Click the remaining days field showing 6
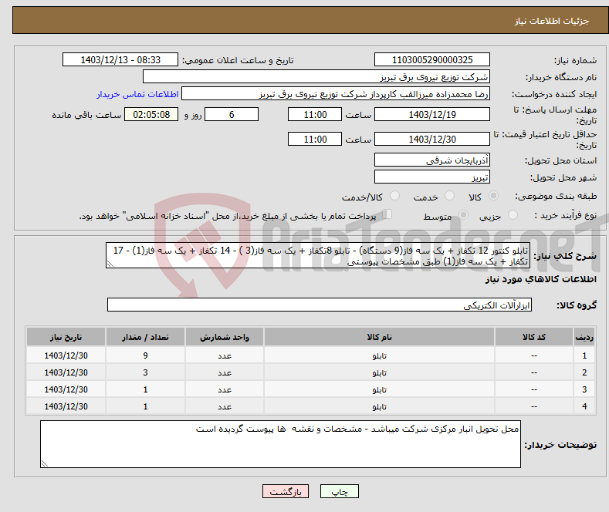The image size is (609, 512). click(x=232, y=114)
